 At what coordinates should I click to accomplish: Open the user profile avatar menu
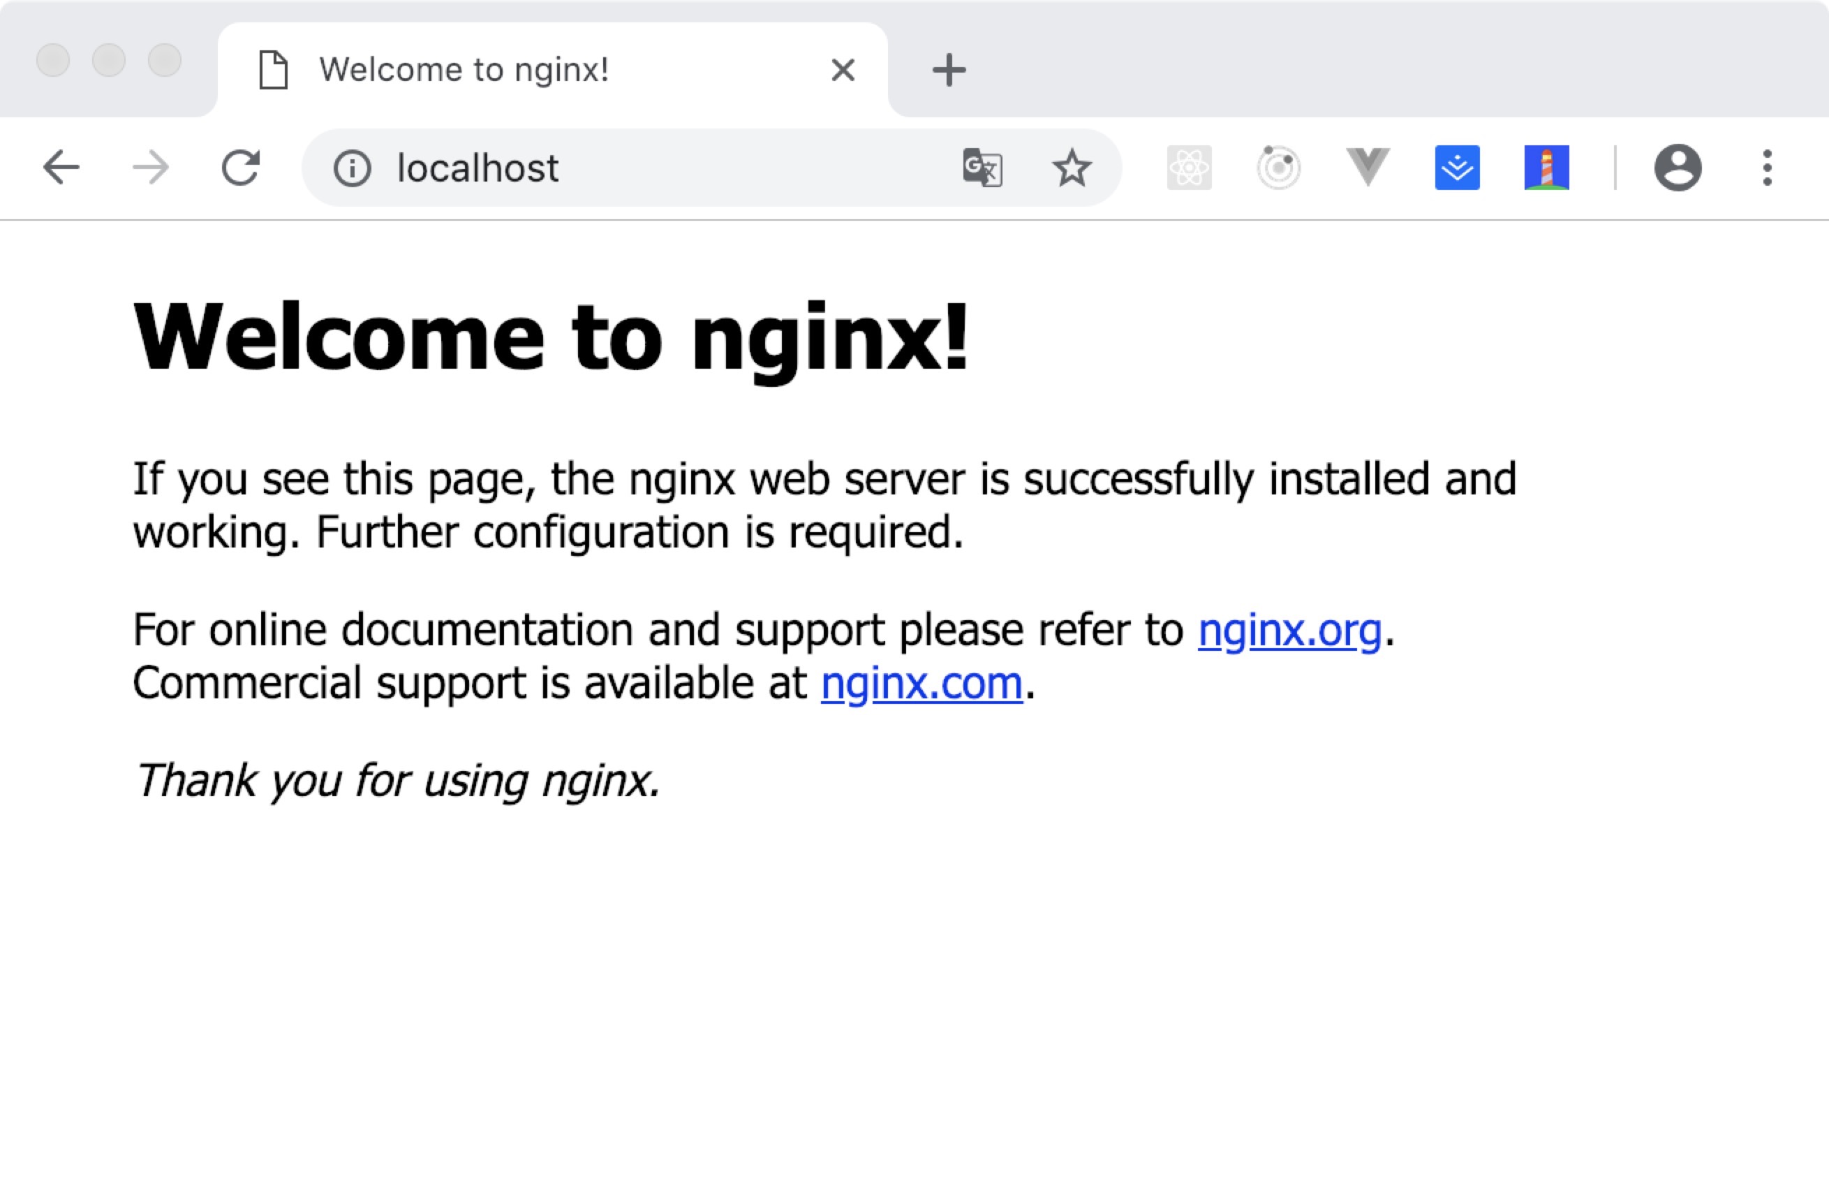(1677, 168)
